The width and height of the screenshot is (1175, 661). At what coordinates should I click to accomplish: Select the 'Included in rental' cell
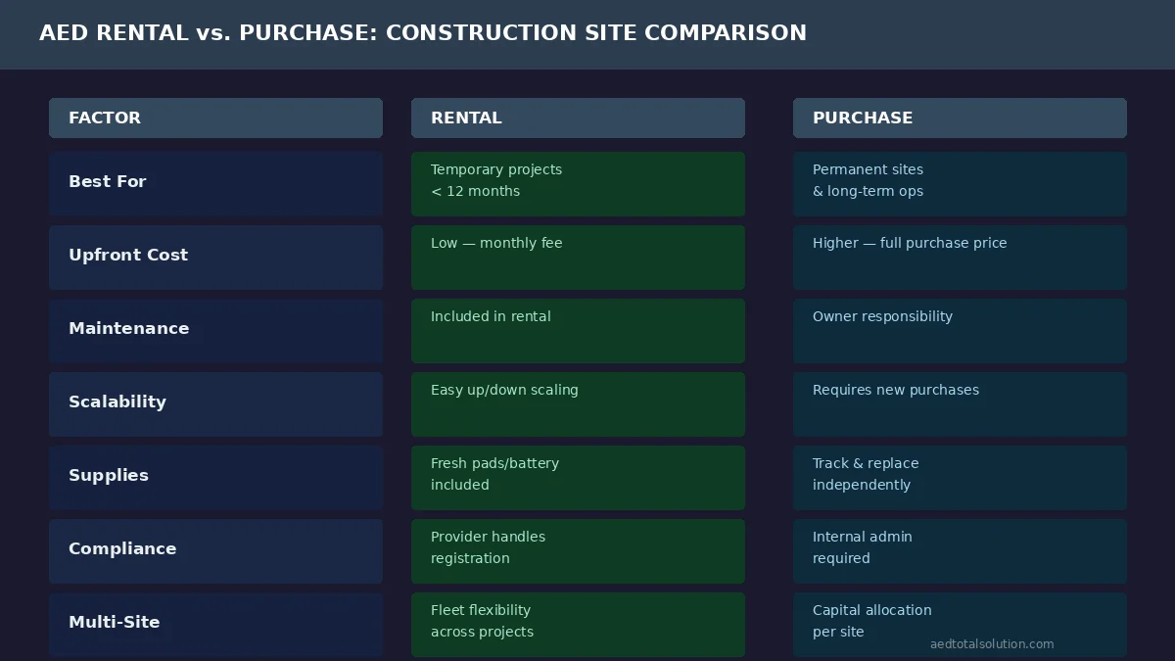click(578, 330)
